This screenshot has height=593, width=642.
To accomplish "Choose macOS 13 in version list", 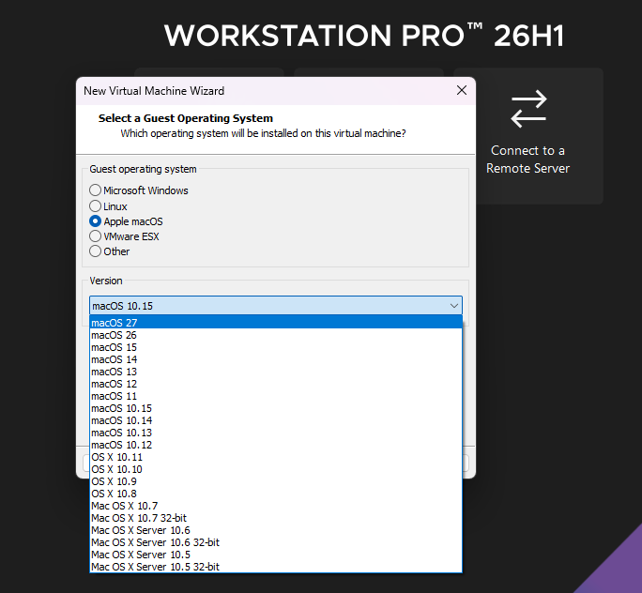I will click(276, 372).
